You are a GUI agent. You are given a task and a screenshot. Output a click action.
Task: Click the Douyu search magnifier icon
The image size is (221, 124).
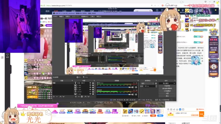click(150, 11)
